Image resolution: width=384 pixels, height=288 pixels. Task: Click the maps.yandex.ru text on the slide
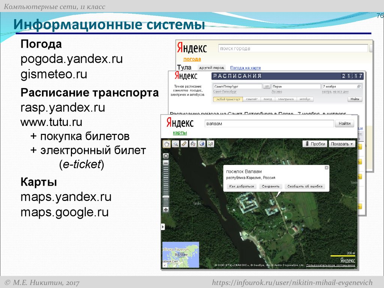[x=66, y=197]
